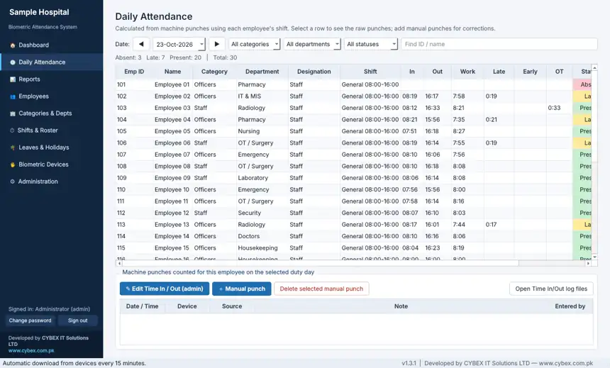Sort by Department column header
The height and width of the screenshot is (368, 610).
pos(262,72)
